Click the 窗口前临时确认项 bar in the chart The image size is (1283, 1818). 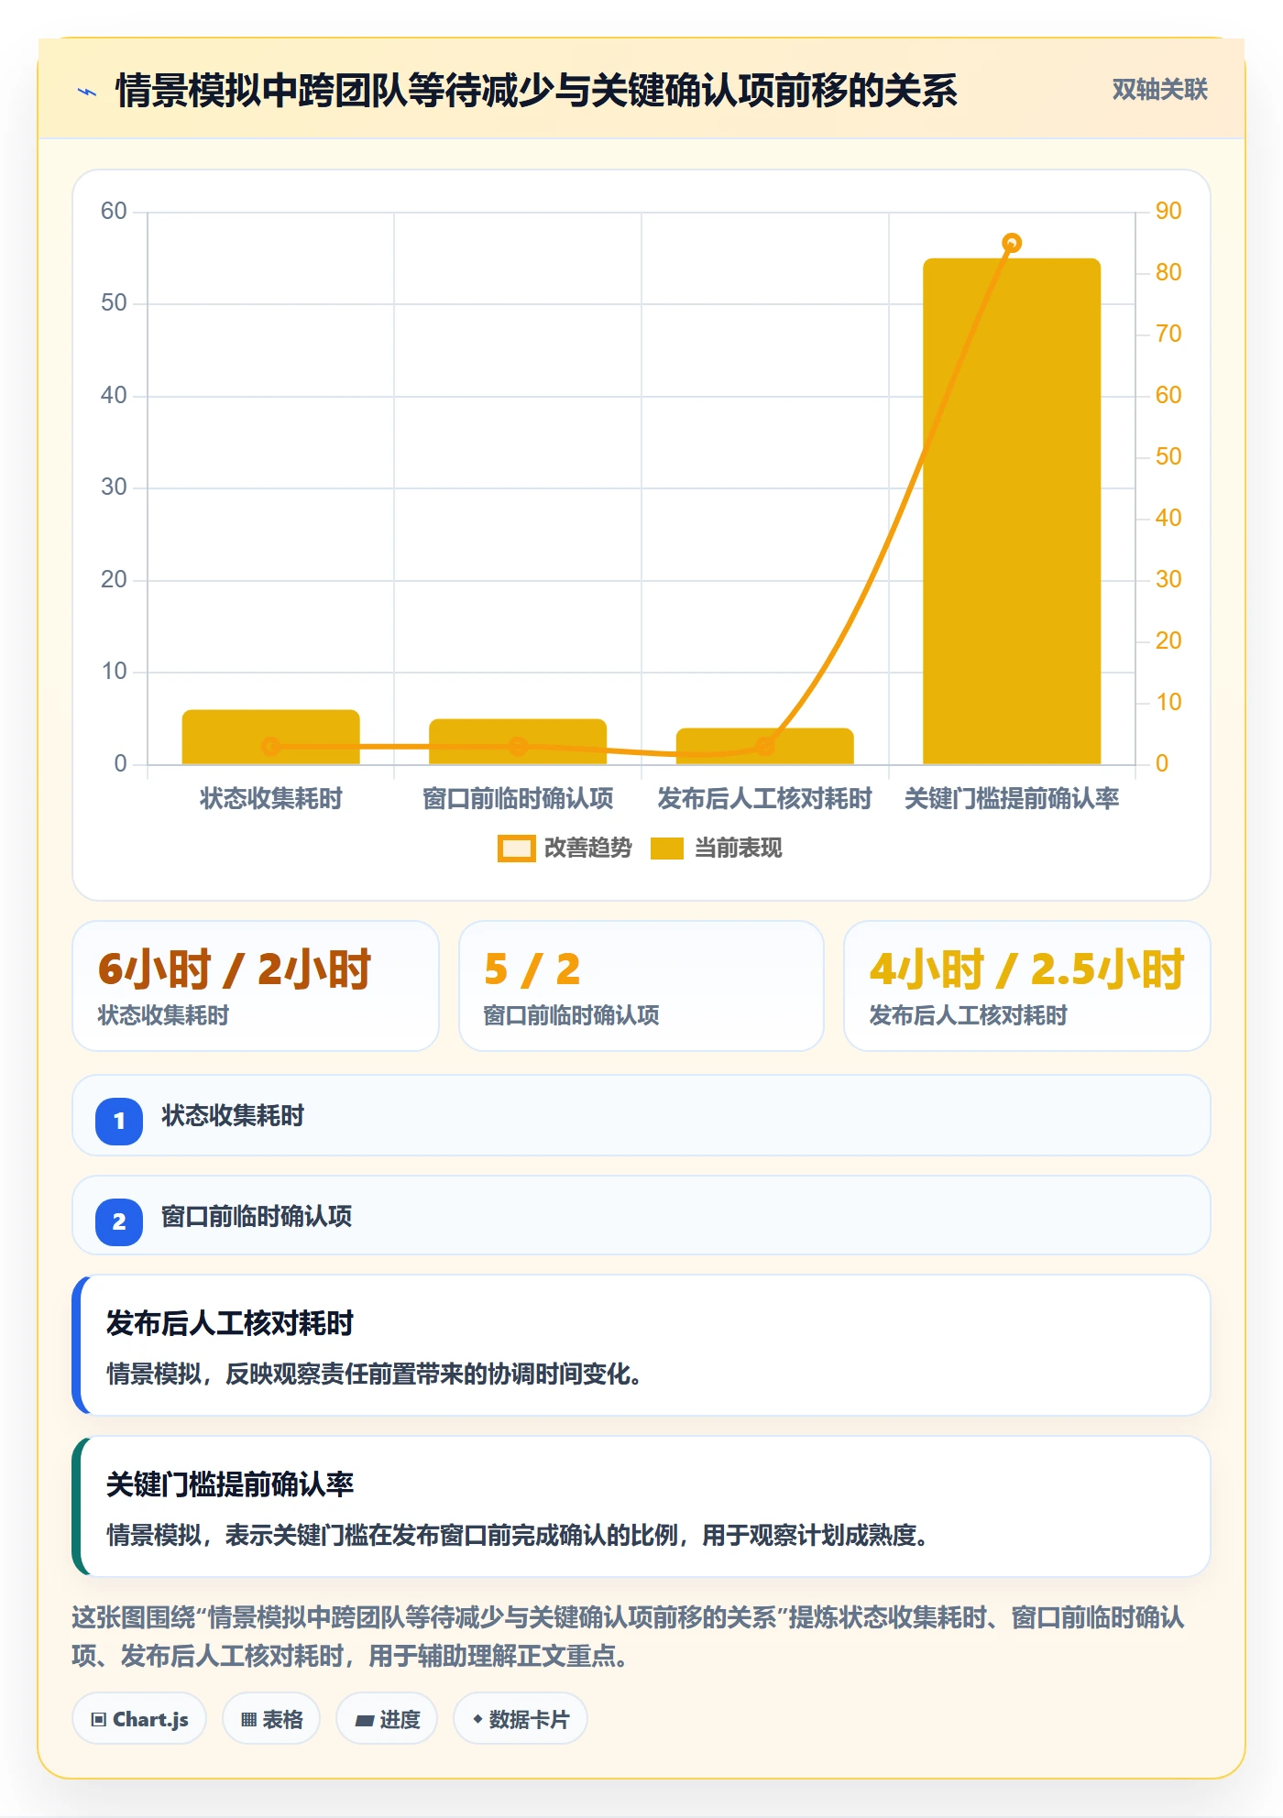(518, 741)
